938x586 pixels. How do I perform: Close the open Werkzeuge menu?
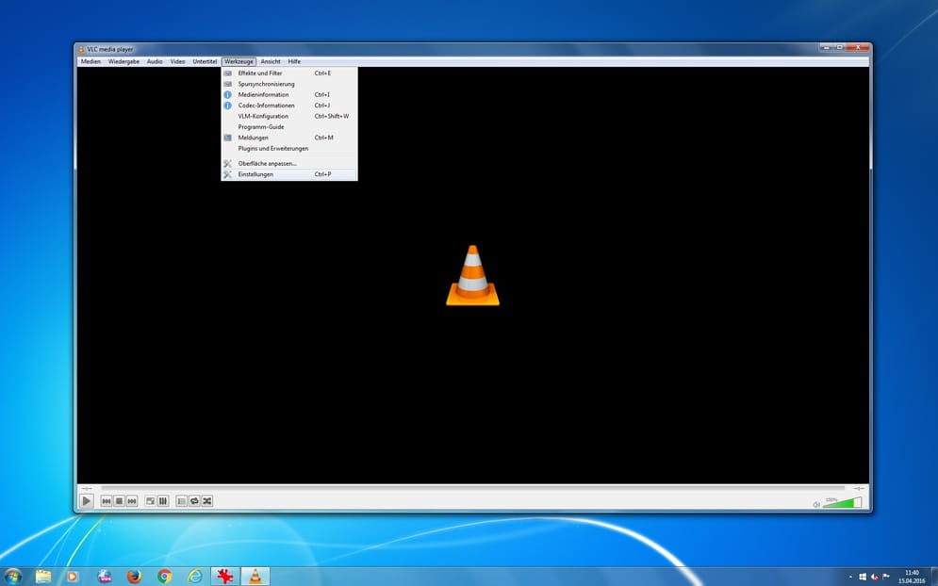tap(239, 61)
